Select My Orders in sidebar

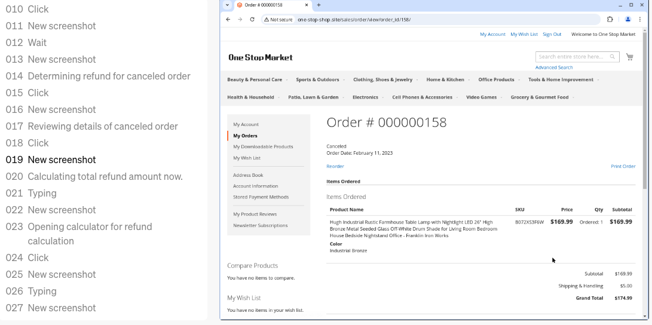click(x=246, y=136)
